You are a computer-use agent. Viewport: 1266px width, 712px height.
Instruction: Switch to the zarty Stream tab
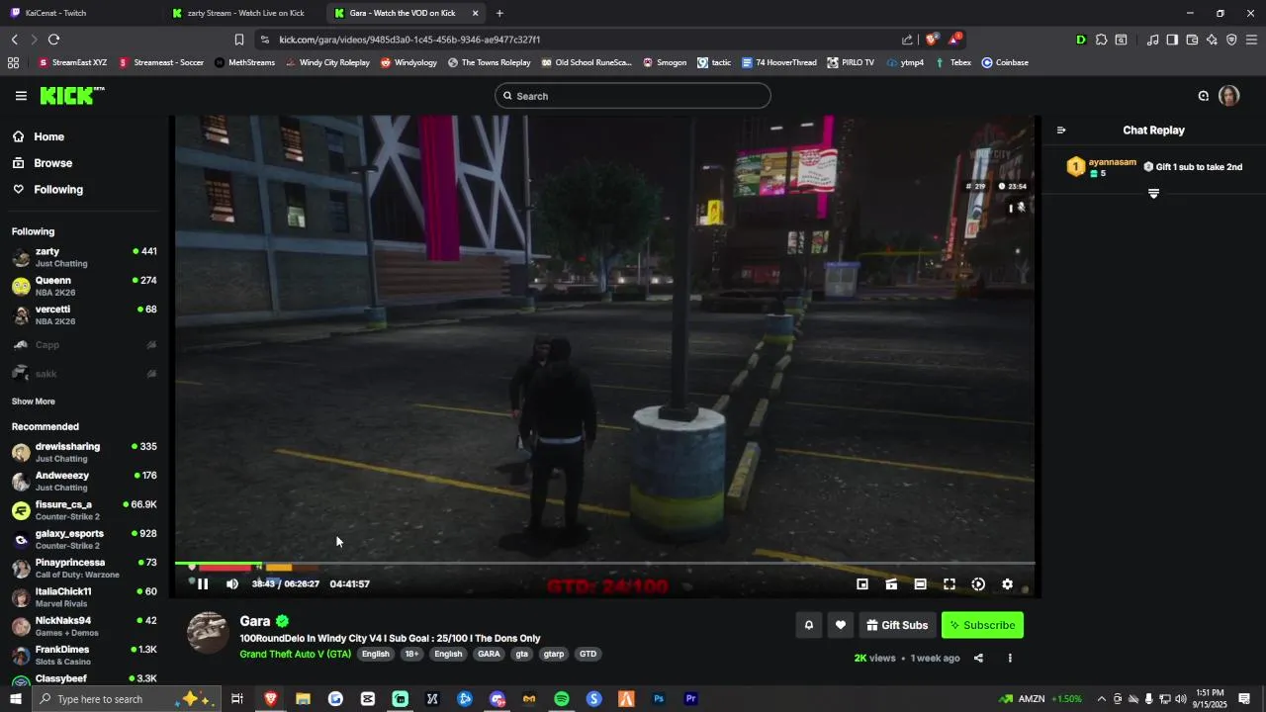(242, 13)
